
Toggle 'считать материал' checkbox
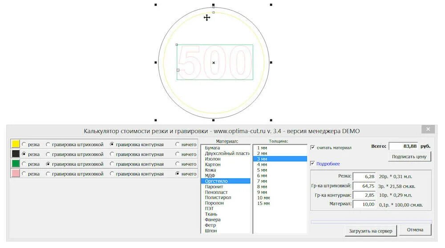point(312,147)
